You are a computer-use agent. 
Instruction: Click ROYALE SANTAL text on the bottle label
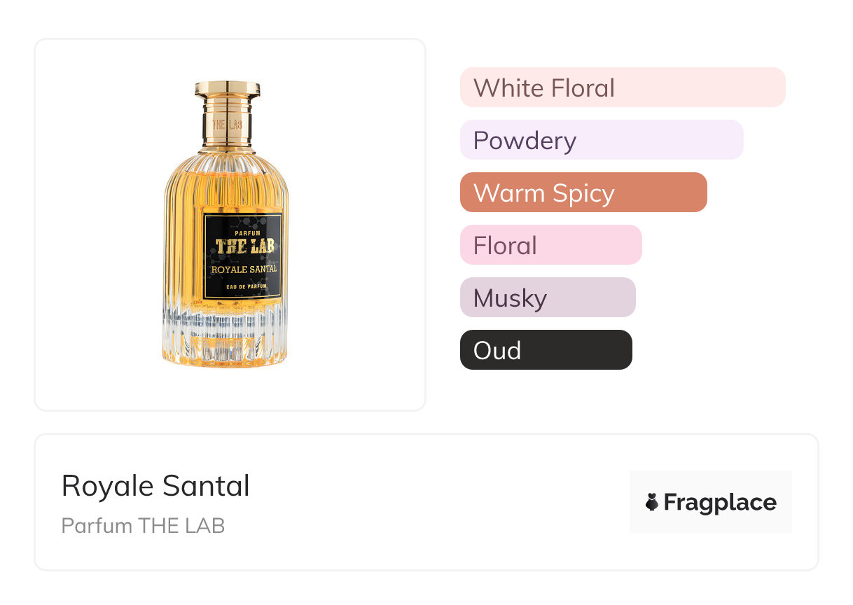coord(244,269)
